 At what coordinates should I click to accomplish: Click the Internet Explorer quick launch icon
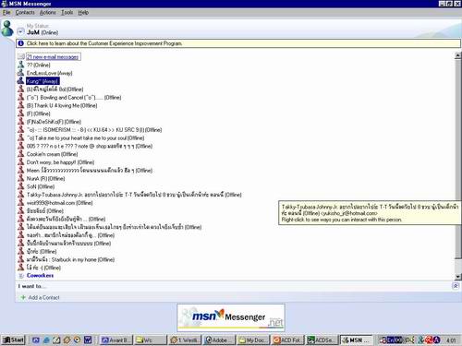tap(46, 340)
